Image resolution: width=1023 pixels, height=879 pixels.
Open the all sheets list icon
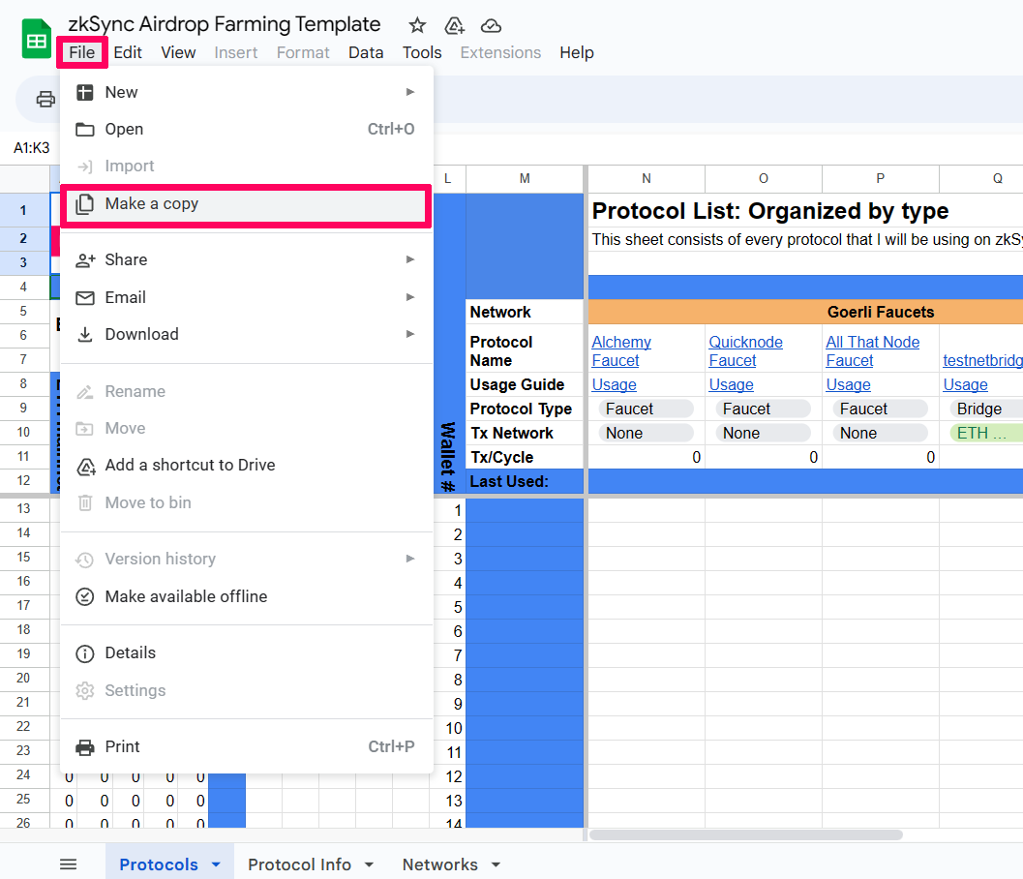(x=68, y=864)
